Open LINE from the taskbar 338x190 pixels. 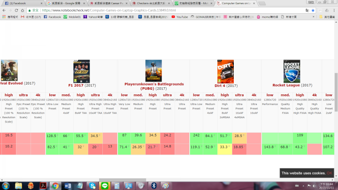pyautogui.click(x=105, y=186)
